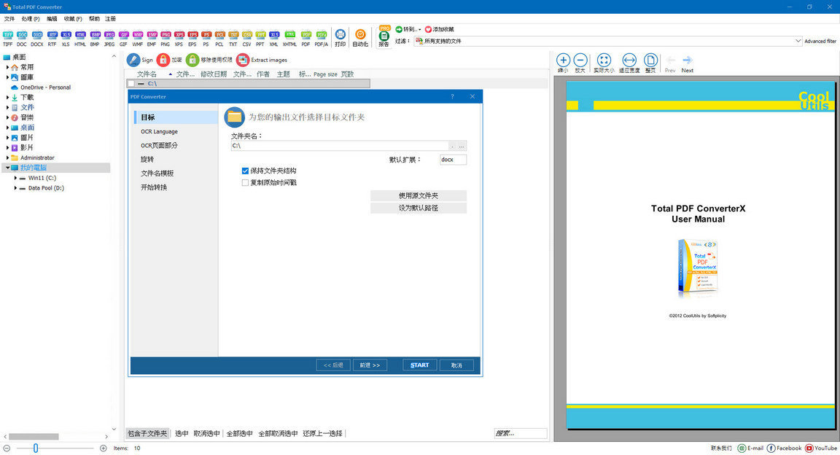The image size is (840, 455).
Task: Pick the XHTML format icon
Action: 289,37
